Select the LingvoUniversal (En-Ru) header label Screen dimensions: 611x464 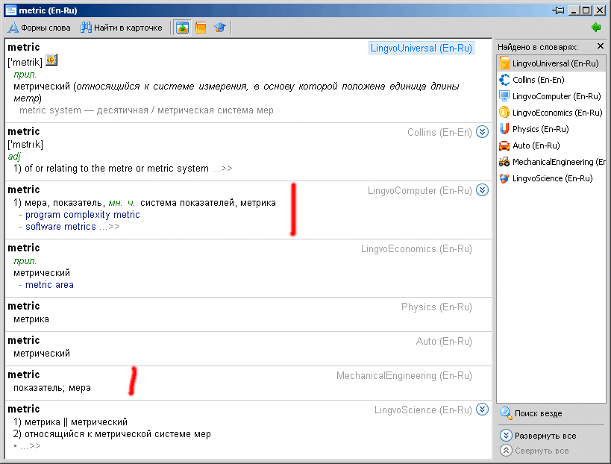422,48
